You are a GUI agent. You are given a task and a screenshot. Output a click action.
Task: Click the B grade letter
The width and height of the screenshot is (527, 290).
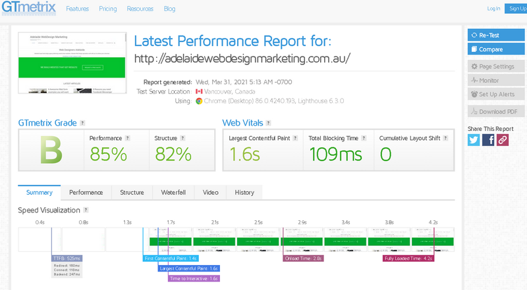click(x=51, y=151)
